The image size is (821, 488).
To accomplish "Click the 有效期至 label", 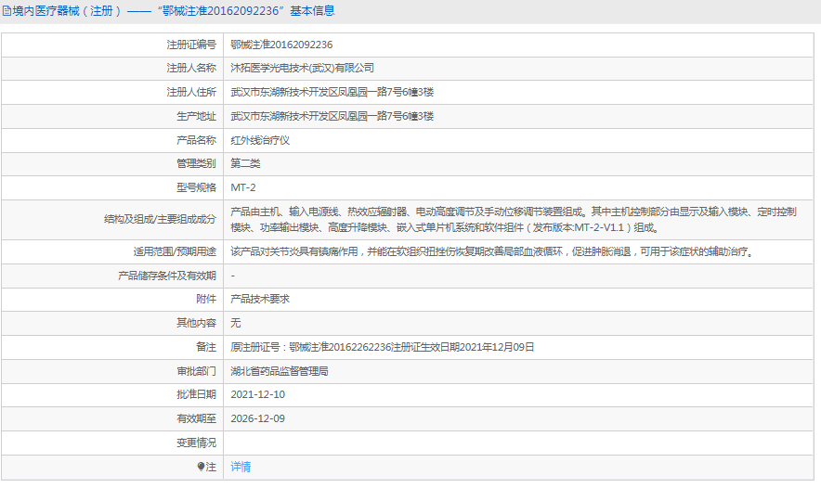I will (196, 419).
